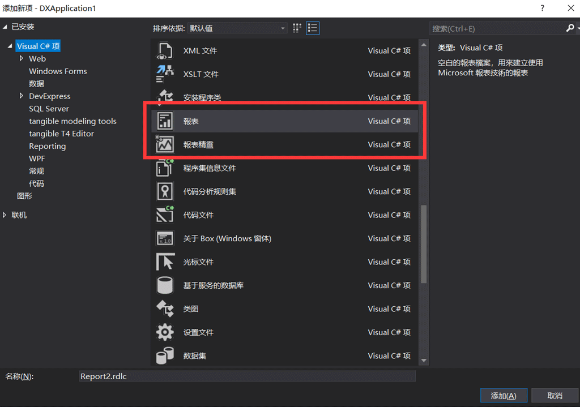Click the 報表精靈 item name
The image size is (580, 407).
click(x=198, y=145)
